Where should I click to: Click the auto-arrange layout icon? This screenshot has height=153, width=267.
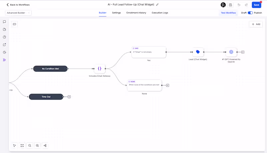[x=45, y=145]
